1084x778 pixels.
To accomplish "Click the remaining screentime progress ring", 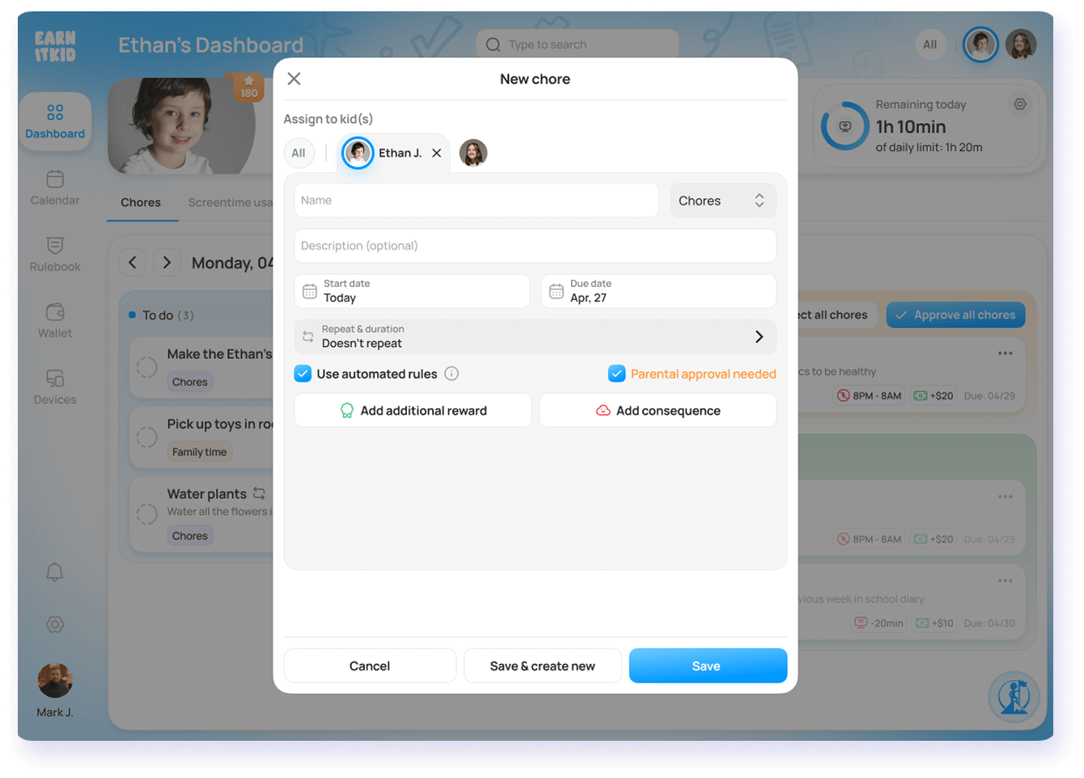I will click(845, 126).
